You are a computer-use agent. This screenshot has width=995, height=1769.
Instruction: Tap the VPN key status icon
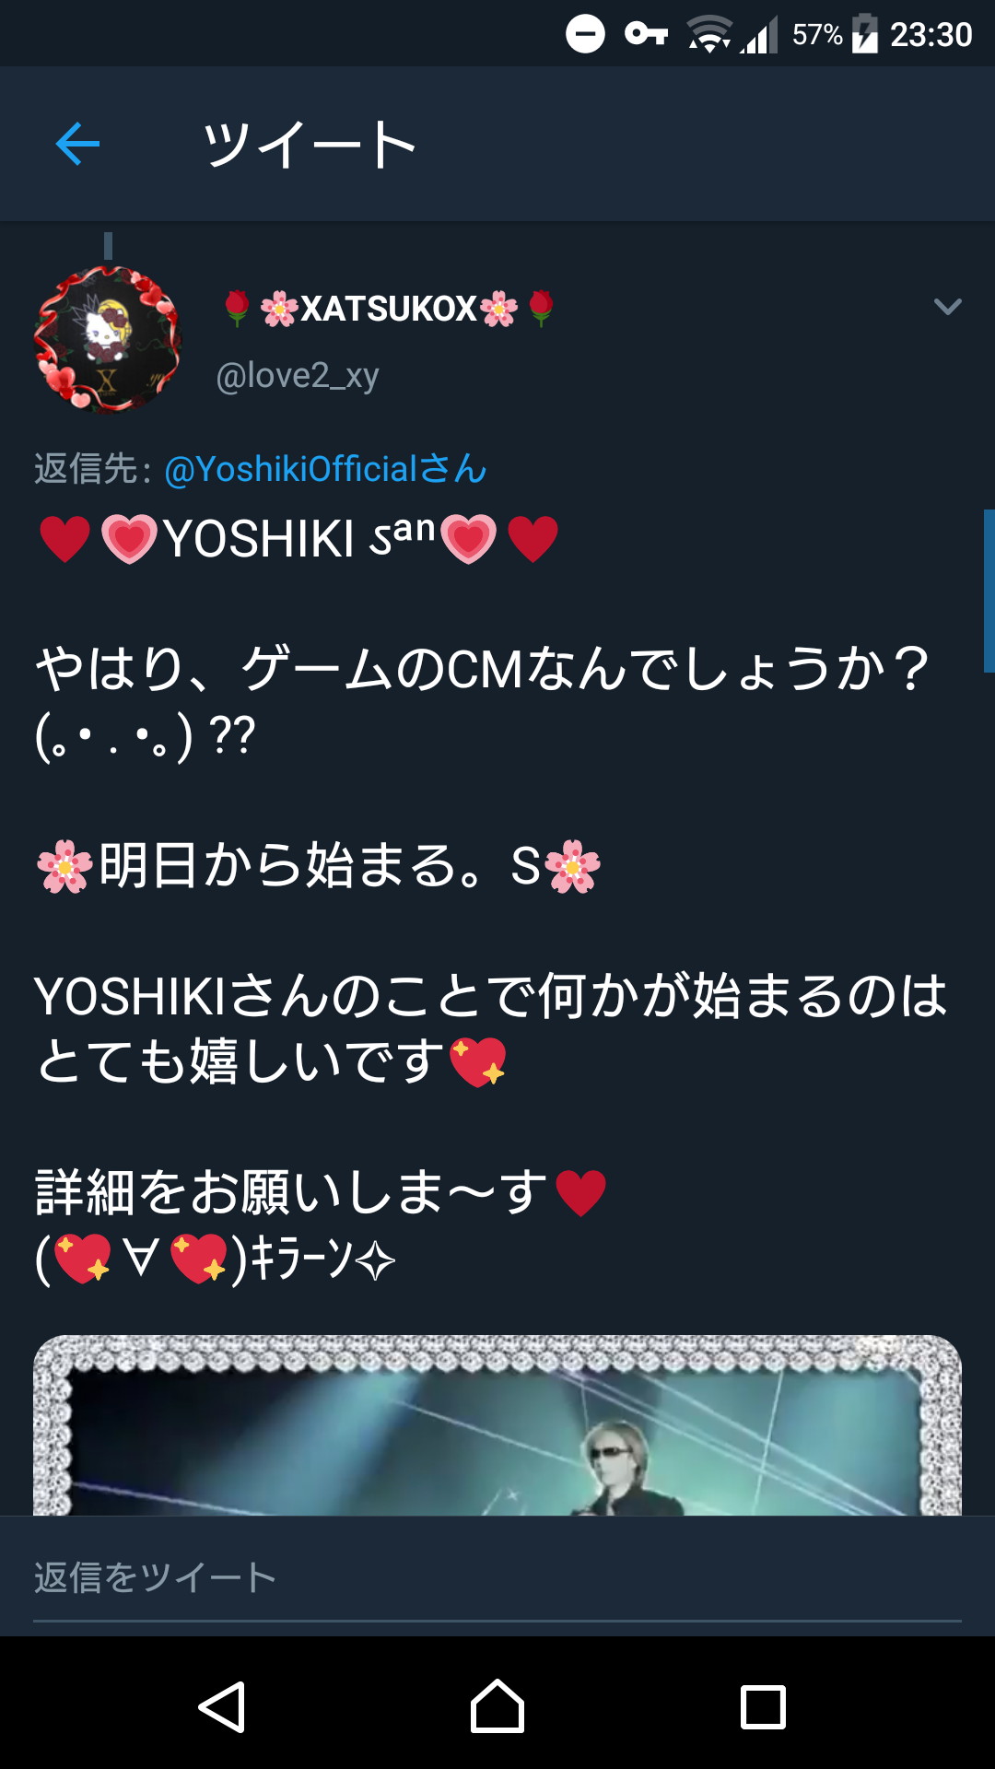pyautogui.click(x=646, y=34)
